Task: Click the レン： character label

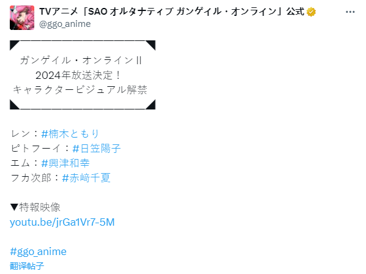Action: point(25,134)
